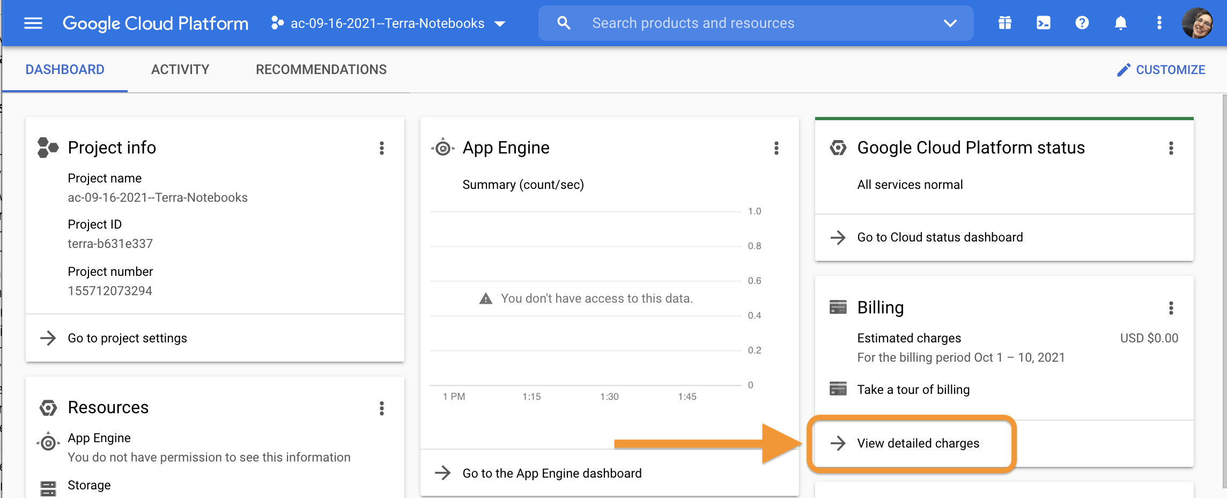Open the notifications bell

point(1120,23)
